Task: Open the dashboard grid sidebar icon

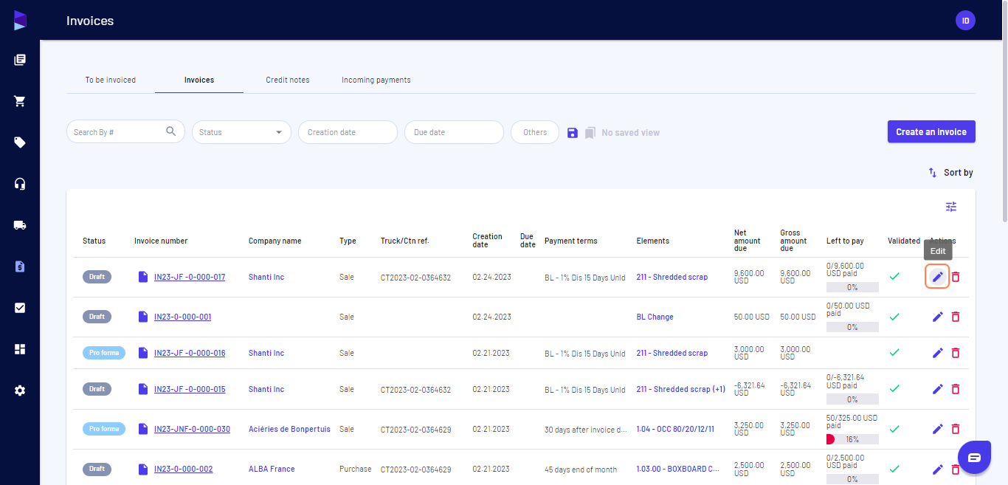Action: coord(20,349)
